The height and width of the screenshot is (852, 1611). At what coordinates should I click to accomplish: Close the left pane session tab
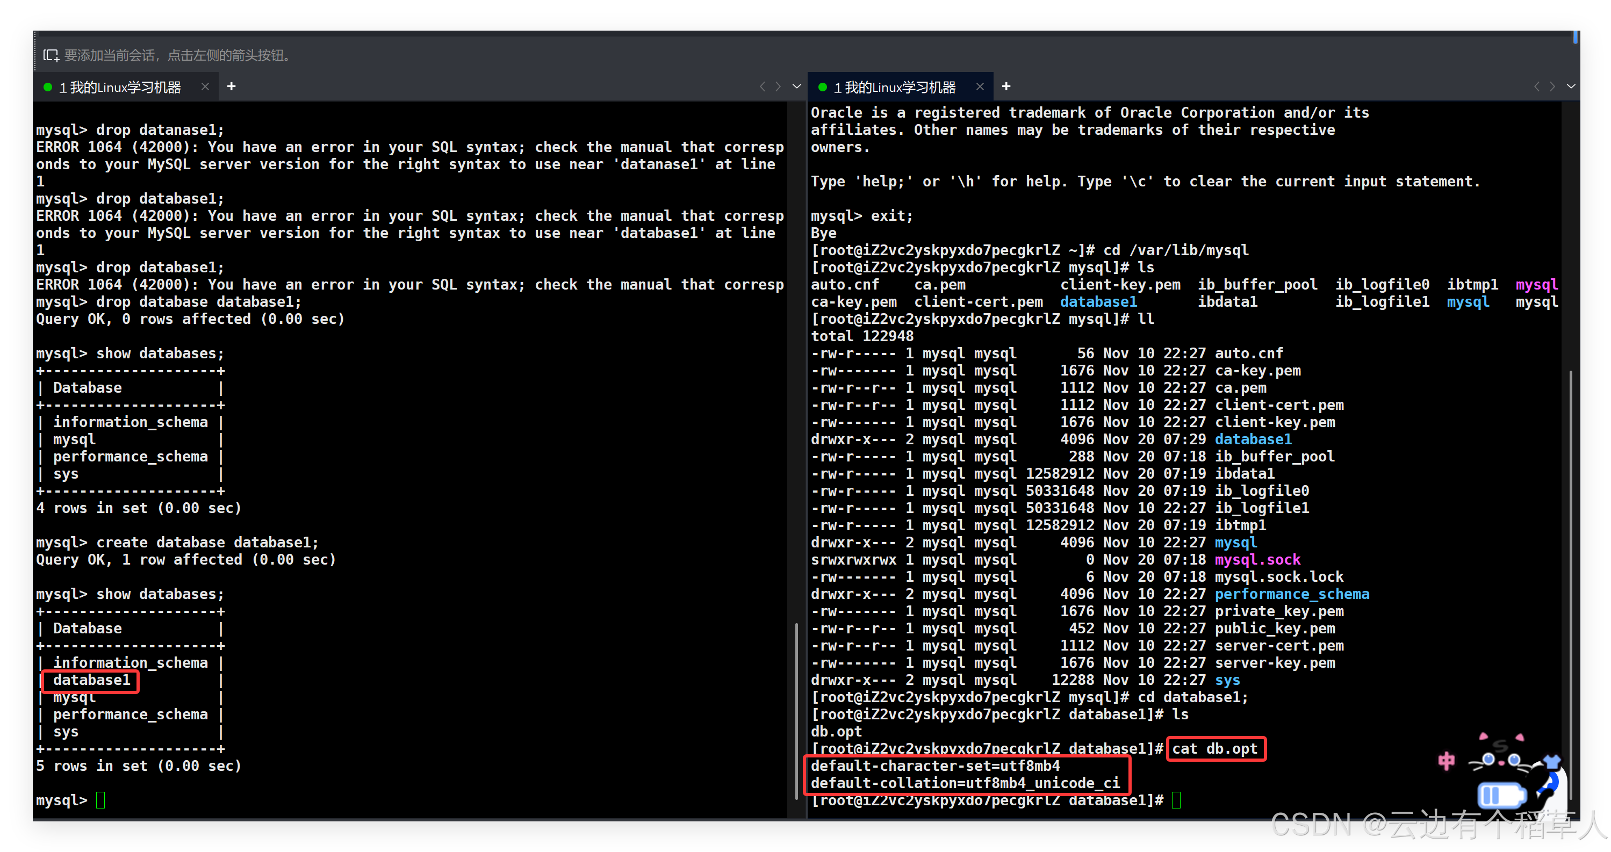(205, 87)
